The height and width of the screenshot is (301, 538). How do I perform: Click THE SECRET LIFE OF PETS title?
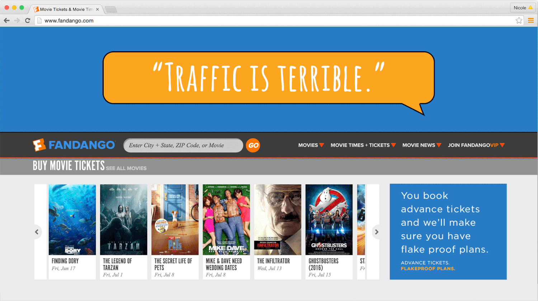[173, 264]
